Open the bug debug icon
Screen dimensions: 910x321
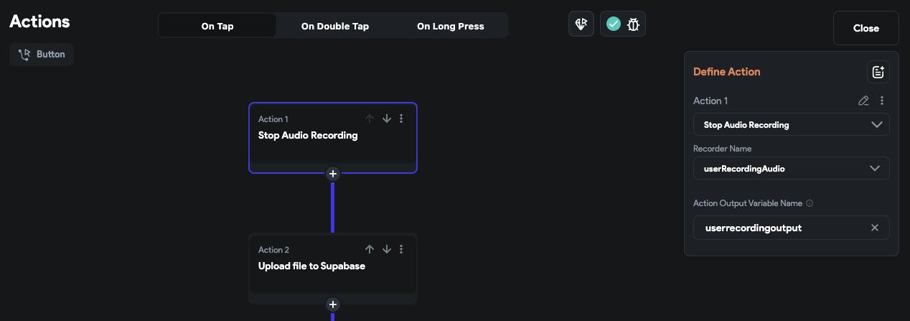point(634,24)
